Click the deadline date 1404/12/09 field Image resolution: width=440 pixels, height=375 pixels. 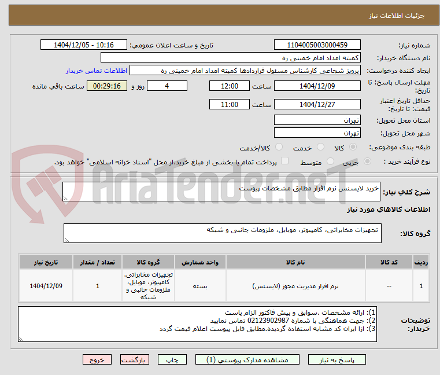point(317,86)
